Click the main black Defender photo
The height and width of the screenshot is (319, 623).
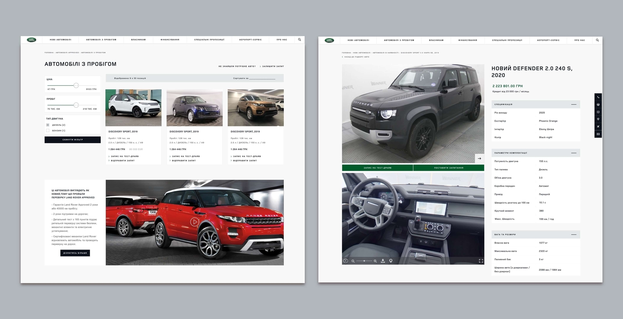point(413,114)
